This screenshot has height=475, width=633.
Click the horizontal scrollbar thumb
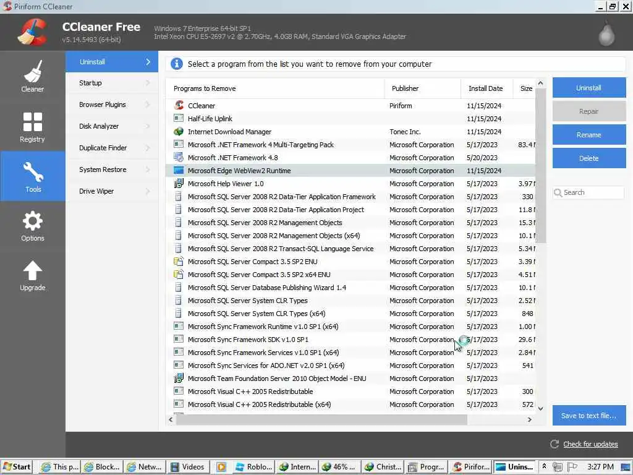point(321,420)
